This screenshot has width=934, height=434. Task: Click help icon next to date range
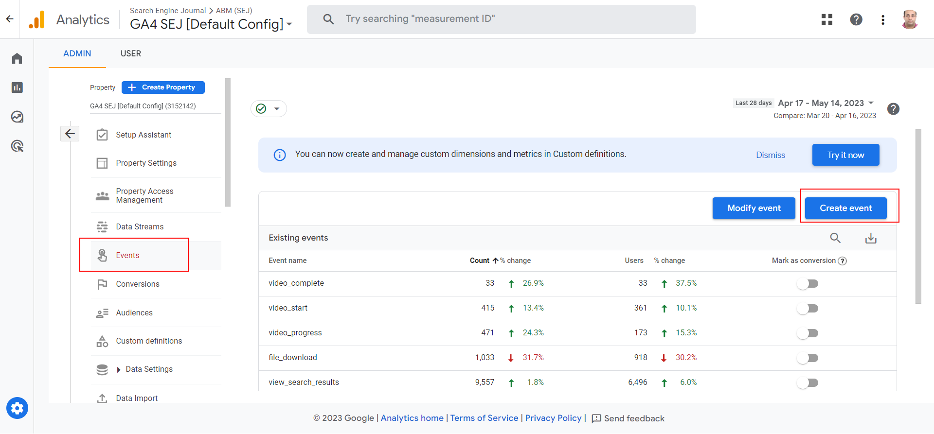[x=893, y=109]
